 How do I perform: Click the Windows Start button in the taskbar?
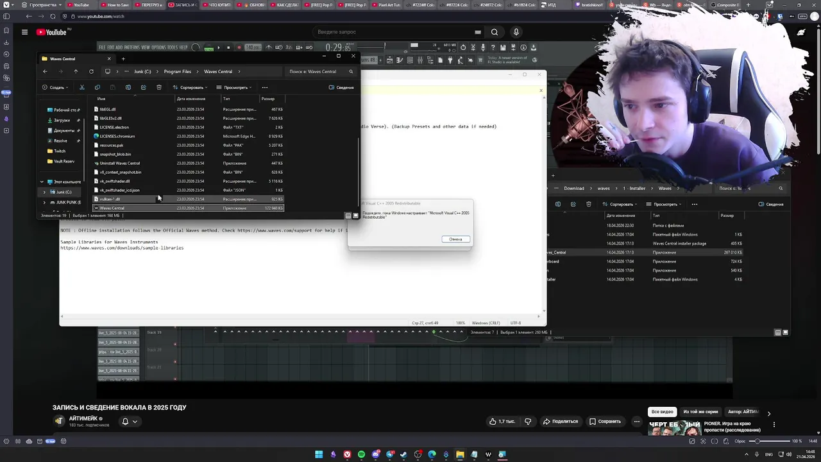(319, 454)
